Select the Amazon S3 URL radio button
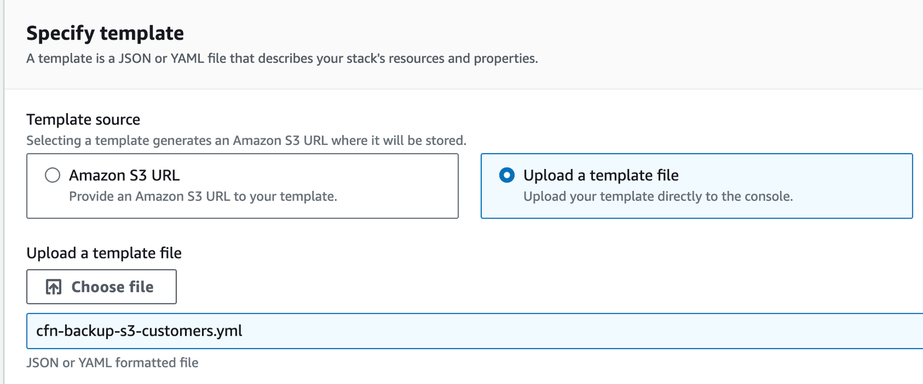The width and height of the screenshot is (923, 384). tap(52, 176)
